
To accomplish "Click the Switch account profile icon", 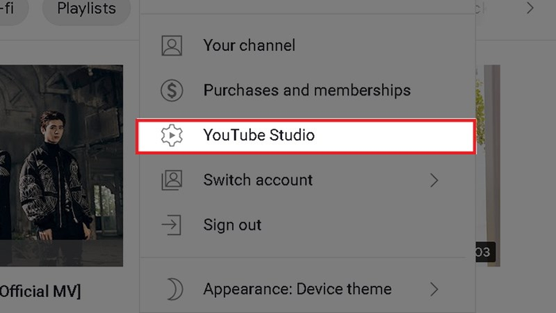I will [x=172, y=180].
